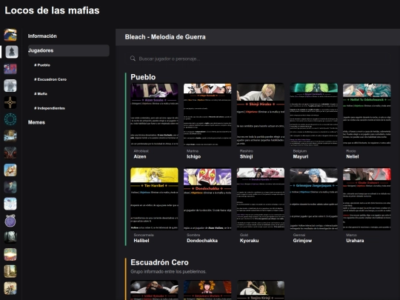Viewport: 400px width, 300px height.
Task: Click the Escuadrón Cero section heading
Action: pos(159,262)
